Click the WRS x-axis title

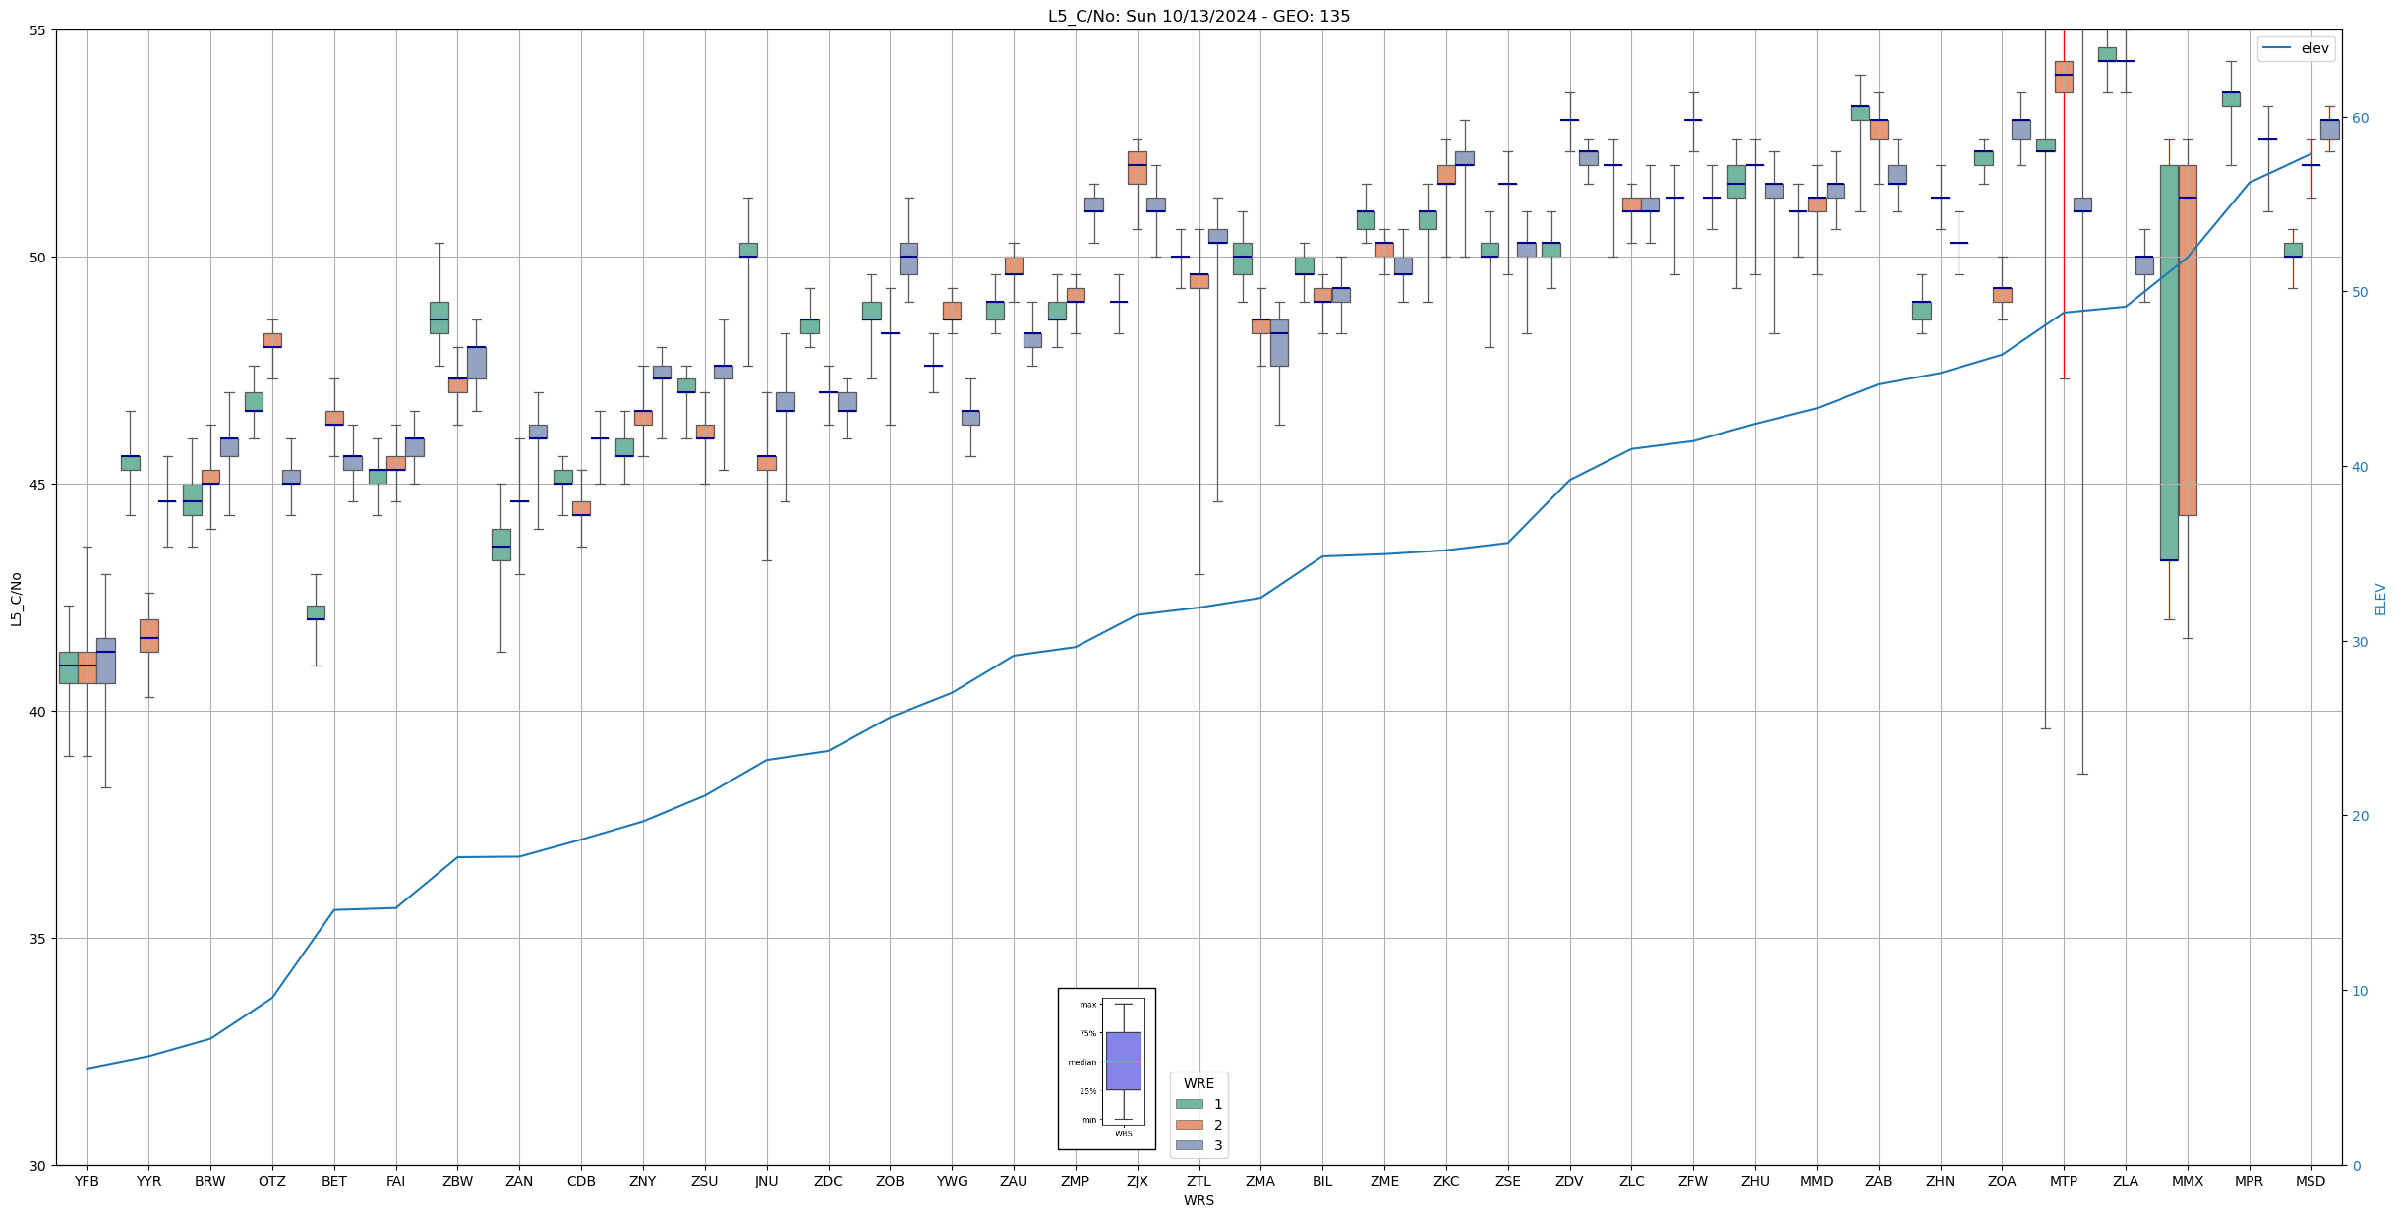[1199, 1200]
